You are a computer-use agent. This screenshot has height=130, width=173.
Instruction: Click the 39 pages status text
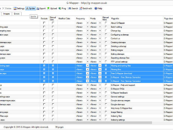(59, 127)
